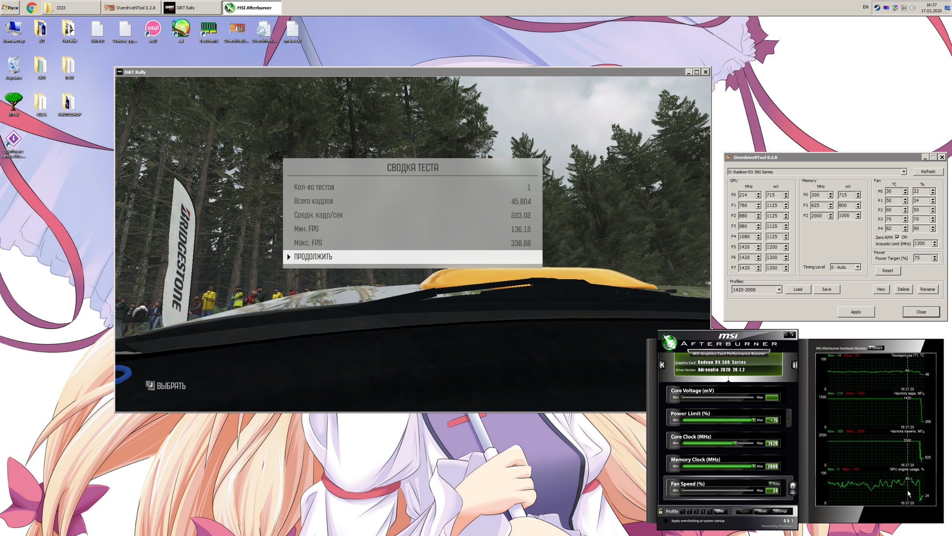Enable Apply overclocking at system startup

(665, 521)
